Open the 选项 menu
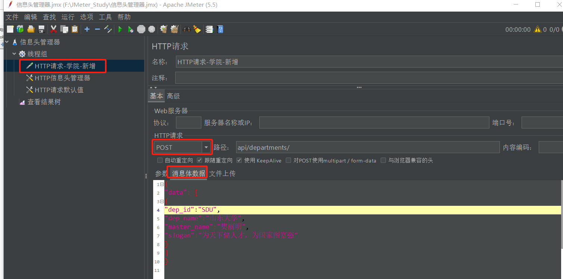The image size is (563, 279). click(87, 17)
